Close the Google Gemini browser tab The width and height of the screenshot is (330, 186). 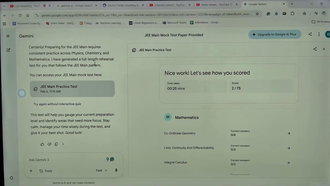click(x=284, y=4)
